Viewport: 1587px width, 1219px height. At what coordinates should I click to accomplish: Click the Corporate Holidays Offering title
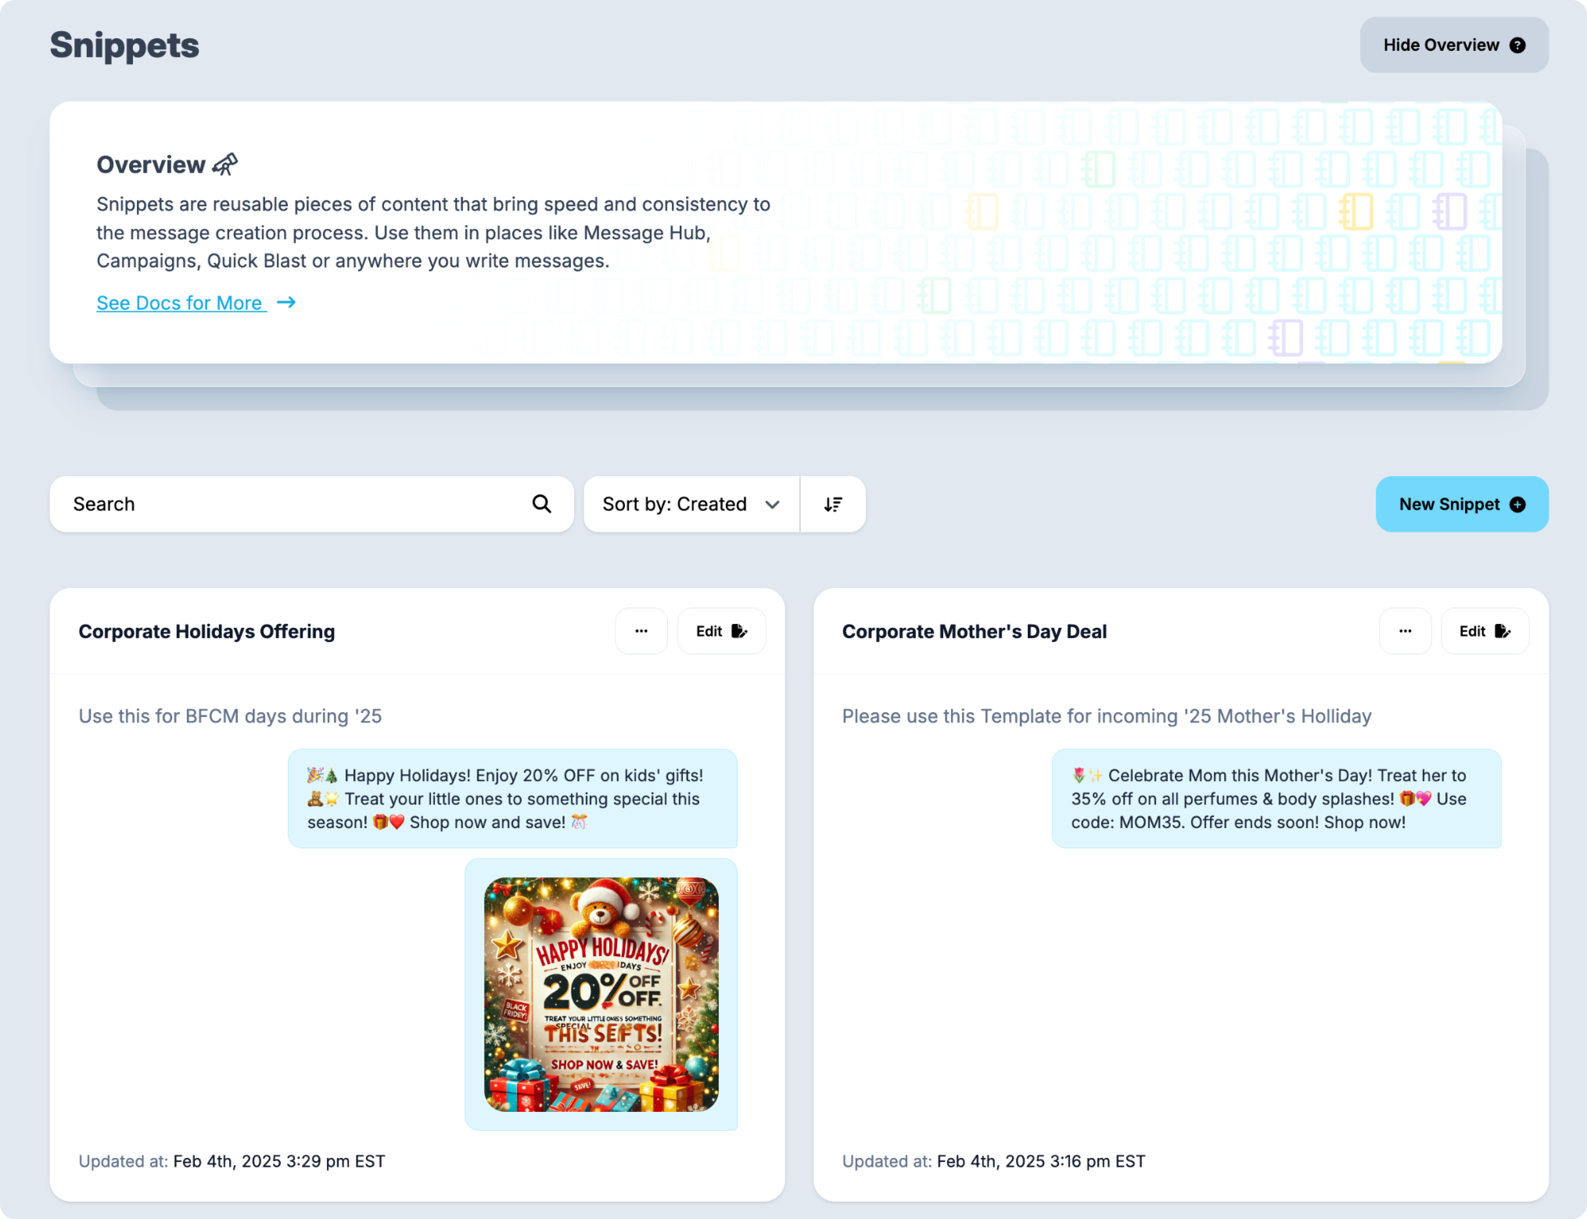pyautogui.click(x=207, y=631)
